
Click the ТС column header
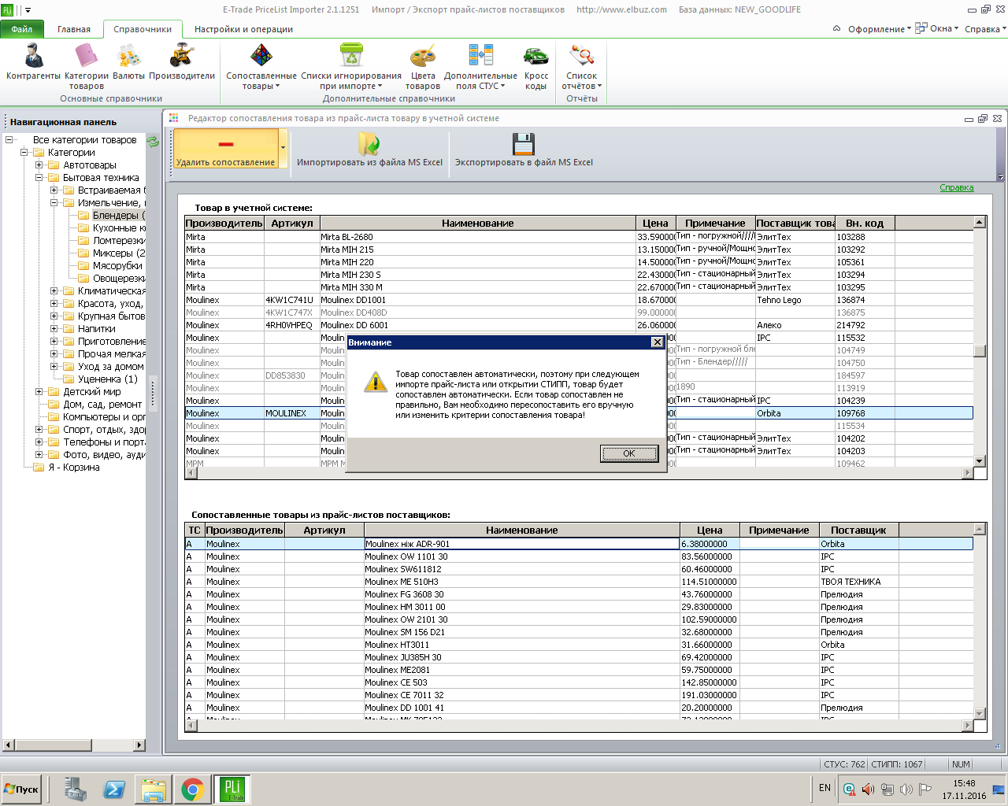click(195, 531)
